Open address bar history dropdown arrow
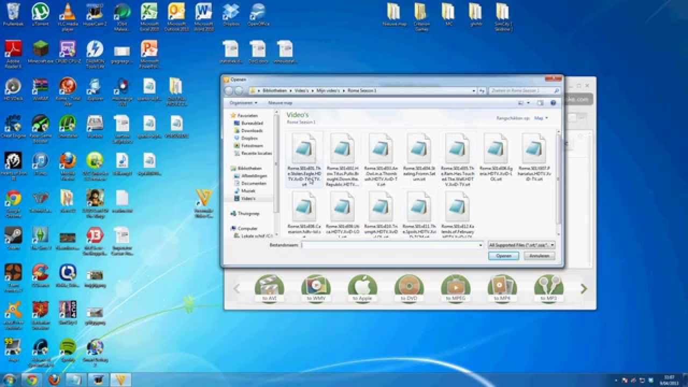The width and height of the screenshot is (688, 387). coord(474,91)
